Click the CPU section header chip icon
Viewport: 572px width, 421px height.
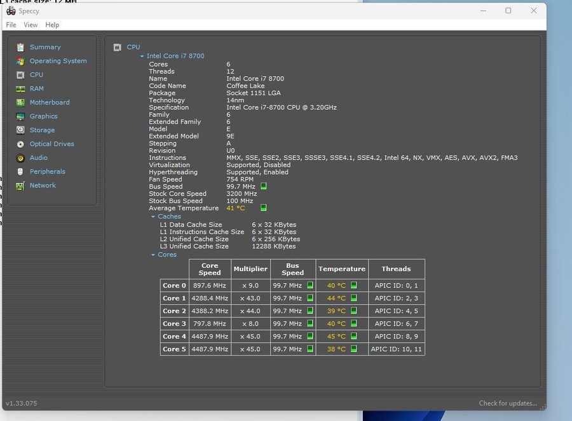pos(117,48)
